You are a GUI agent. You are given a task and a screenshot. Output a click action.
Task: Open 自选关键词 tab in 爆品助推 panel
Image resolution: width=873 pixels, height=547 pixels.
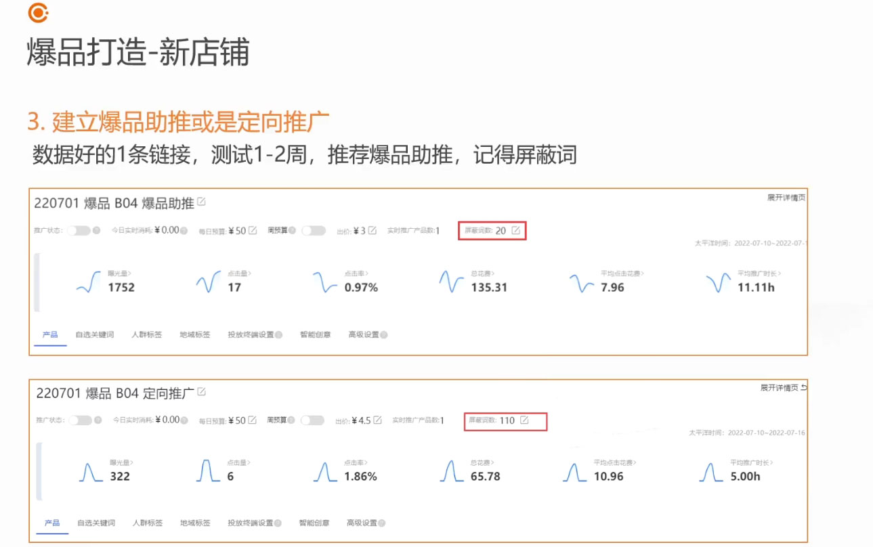tap(95, 334)
